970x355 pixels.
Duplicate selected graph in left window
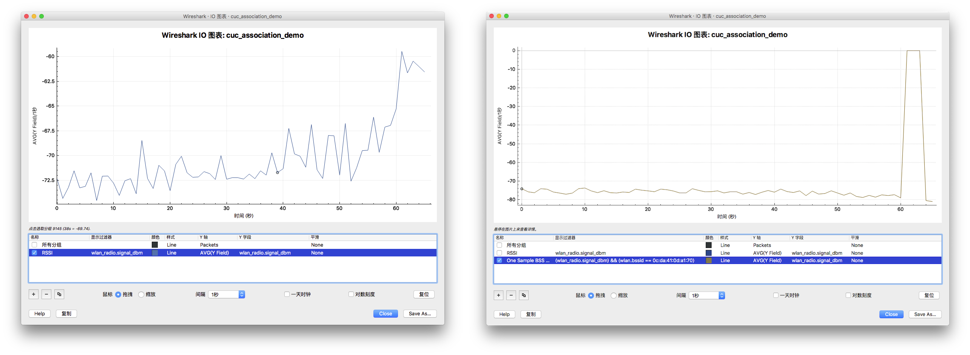59,294
